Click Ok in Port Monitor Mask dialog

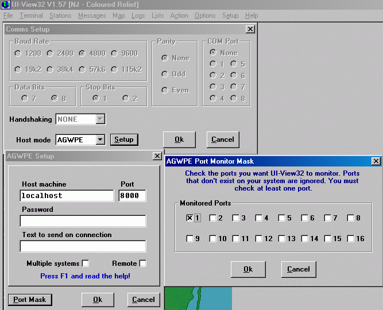coord(248,269)
